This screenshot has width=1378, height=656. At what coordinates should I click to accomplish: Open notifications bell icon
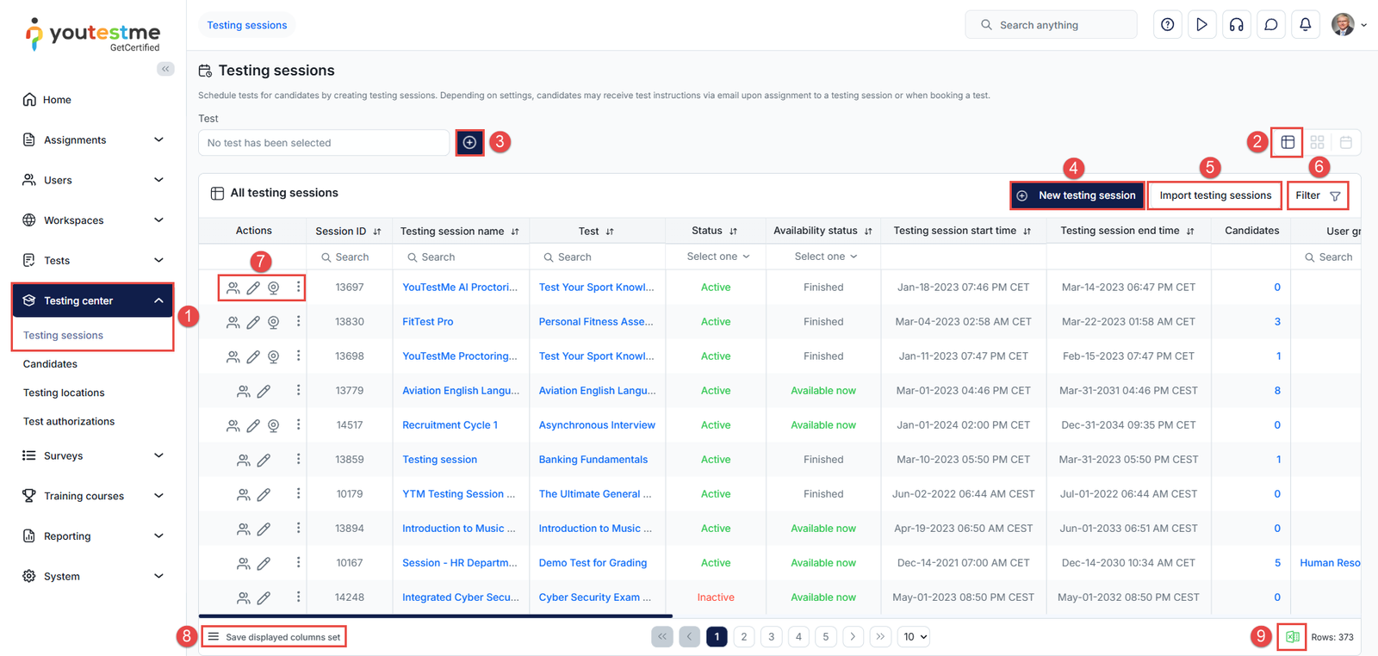pyautogui.click(x=1305, y=25)
